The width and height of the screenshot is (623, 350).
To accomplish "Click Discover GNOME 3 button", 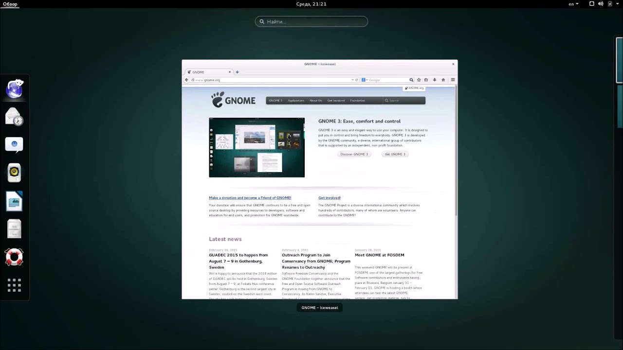I will click(354, 154).
